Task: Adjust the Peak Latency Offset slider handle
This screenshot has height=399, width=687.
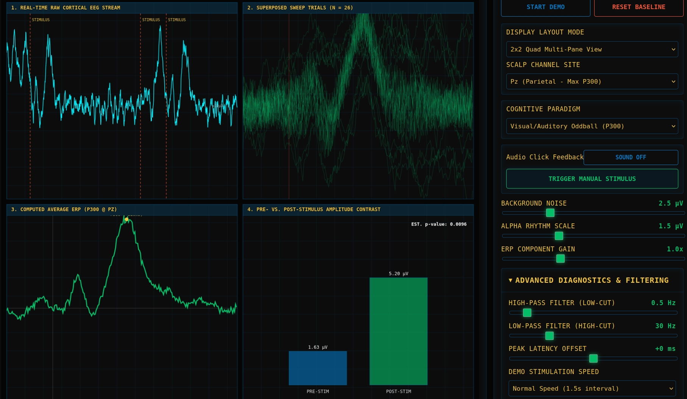Action: coord(593,358)
